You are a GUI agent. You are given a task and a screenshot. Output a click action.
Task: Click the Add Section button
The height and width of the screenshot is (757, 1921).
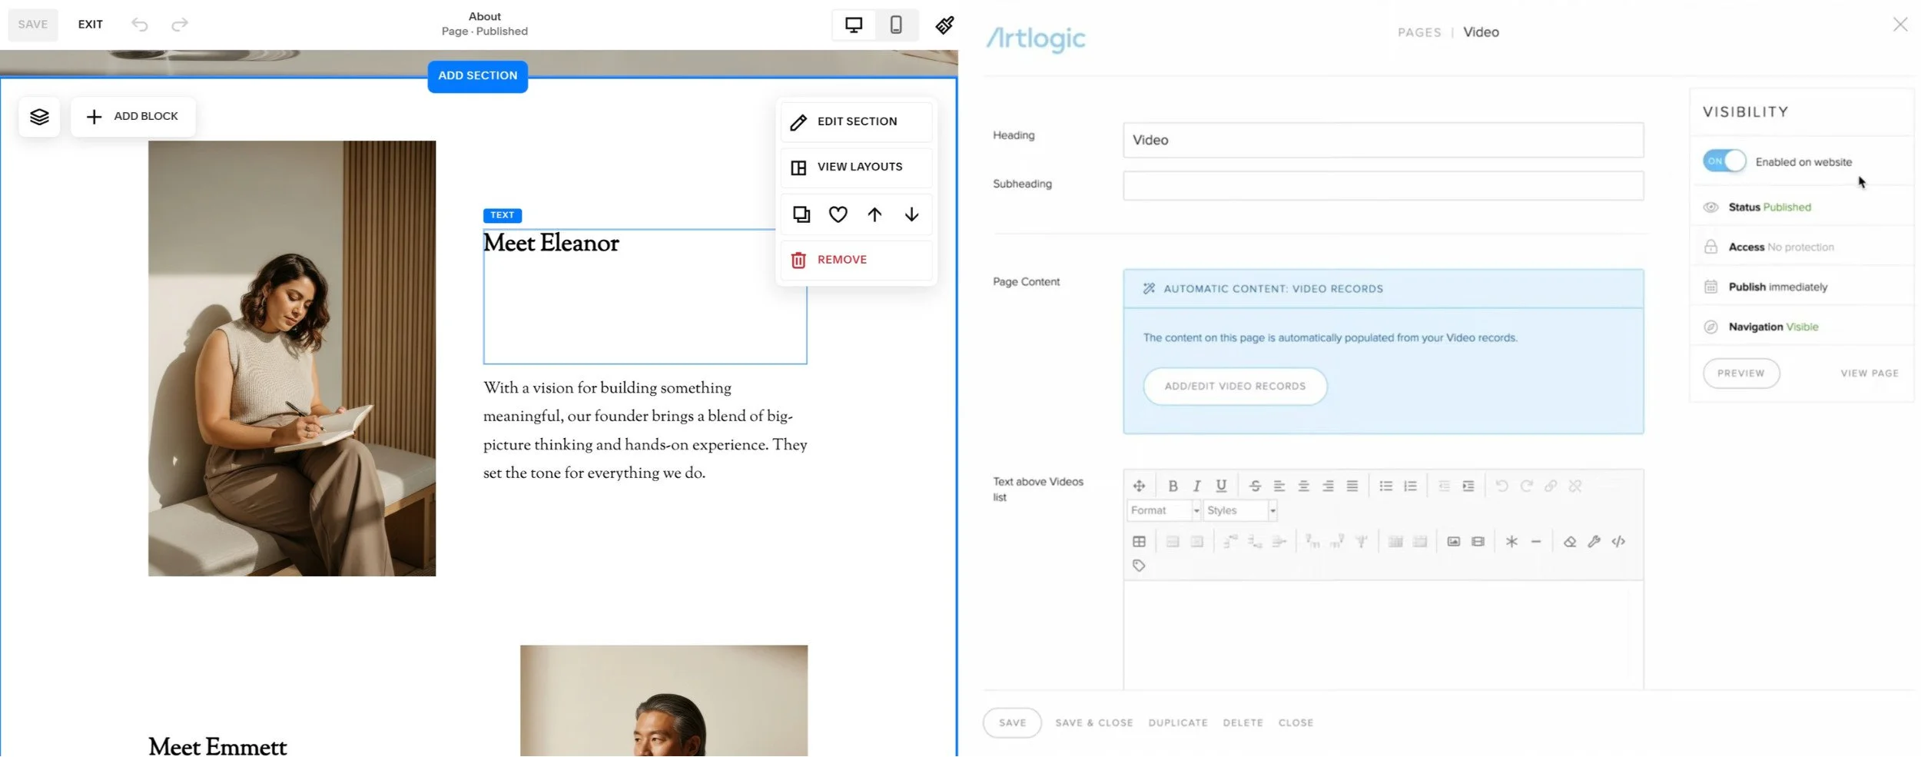click(477, 76)
